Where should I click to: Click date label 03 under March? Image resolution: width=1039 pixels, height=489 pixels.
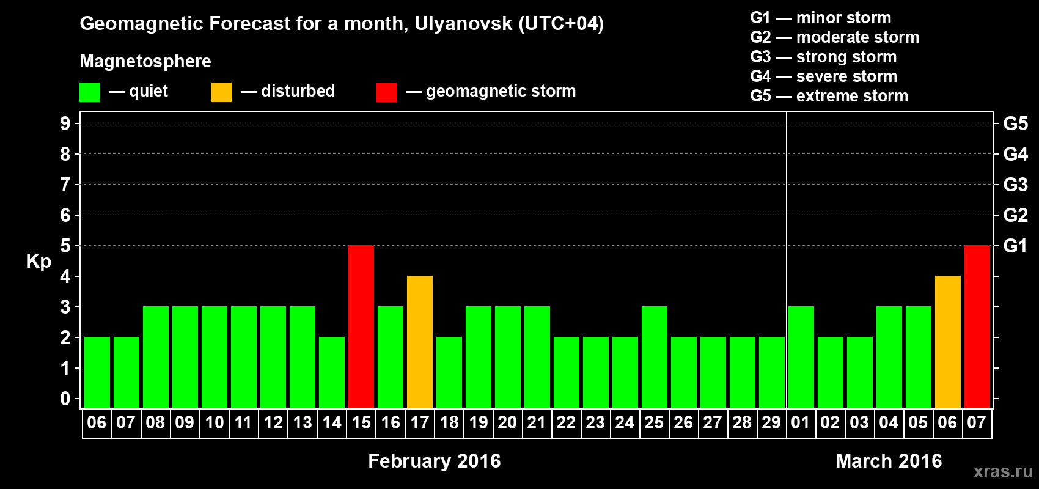pyautogui.click(x=859, y=422)
